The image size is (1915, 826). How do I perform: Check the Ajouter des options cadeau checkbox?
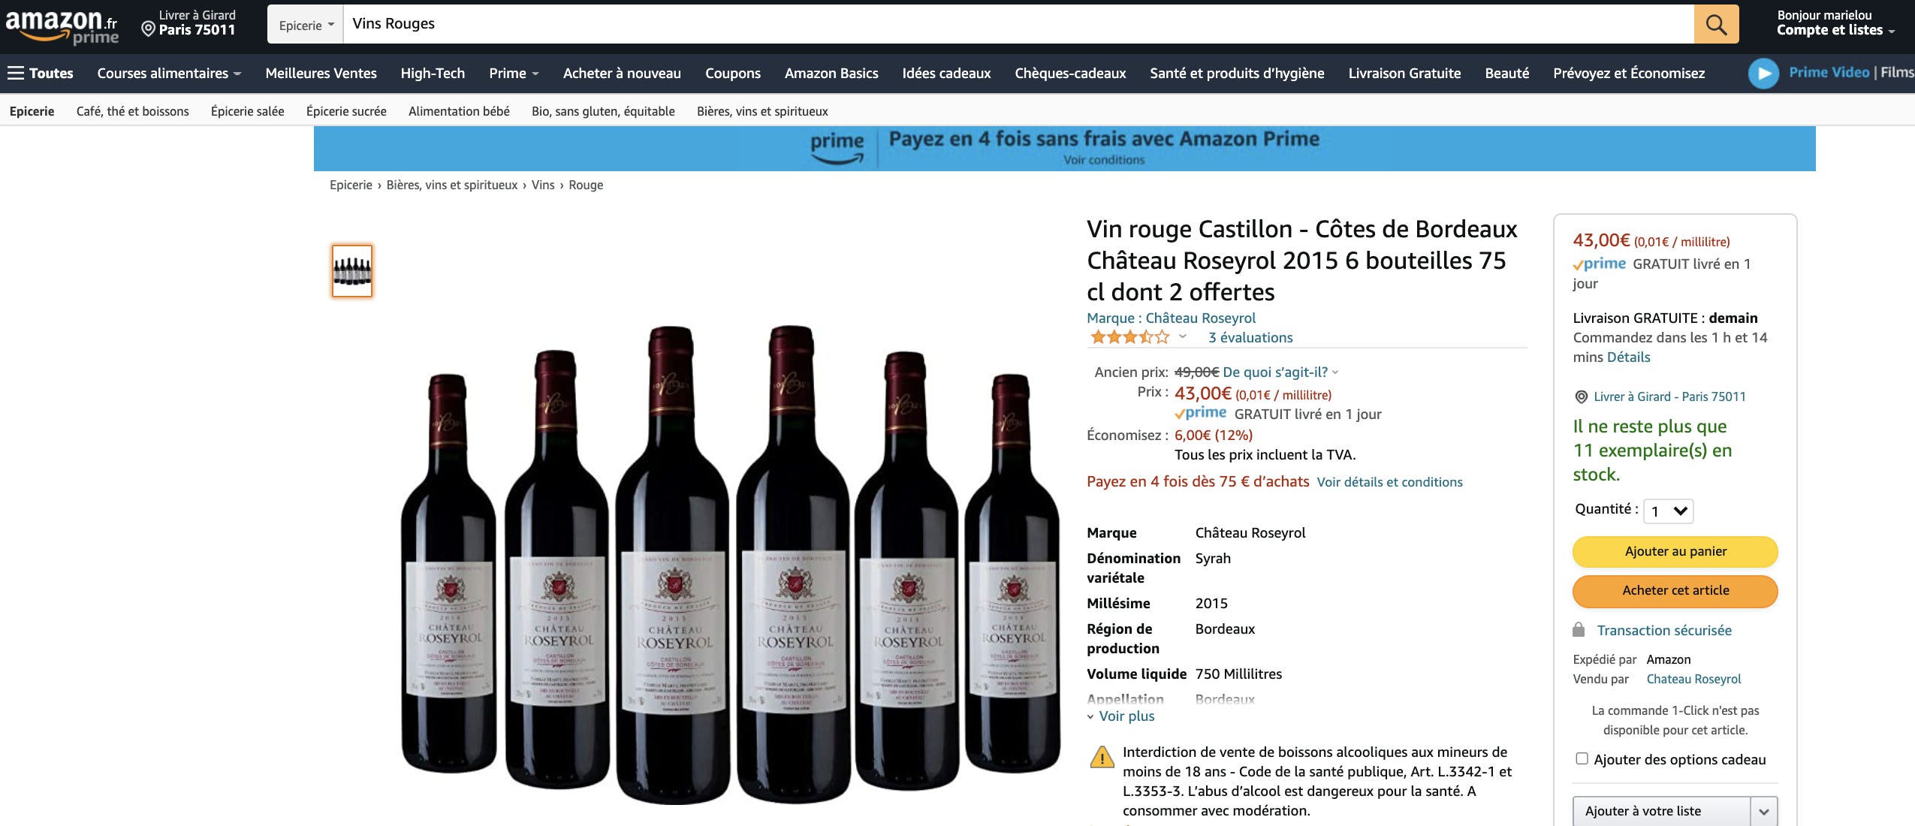tap(1582, 758)
